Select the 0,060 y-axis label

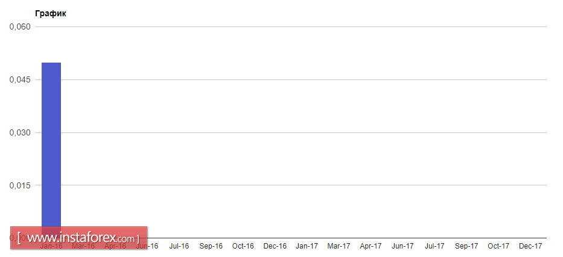coord(19,27)
